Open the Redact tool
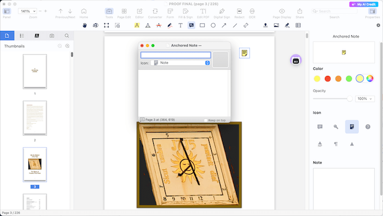The image size is (383, 216). point(240,13)
